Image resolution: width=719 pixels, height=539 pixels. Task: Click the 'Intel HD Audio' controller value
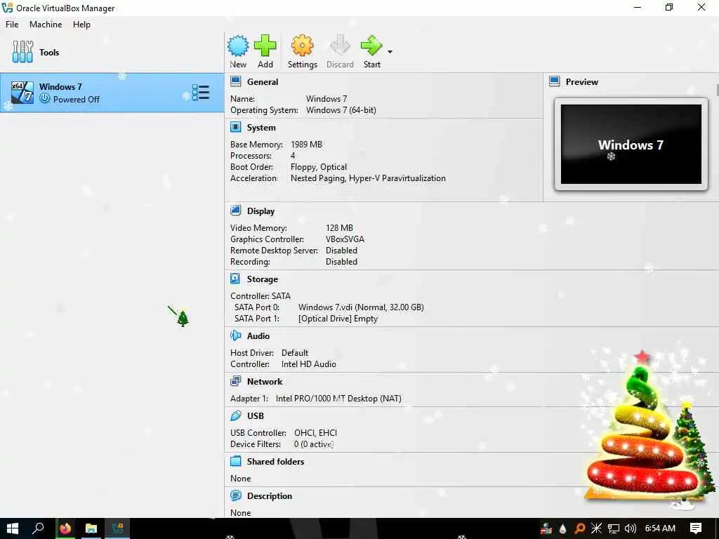click(x=309, y=364)
